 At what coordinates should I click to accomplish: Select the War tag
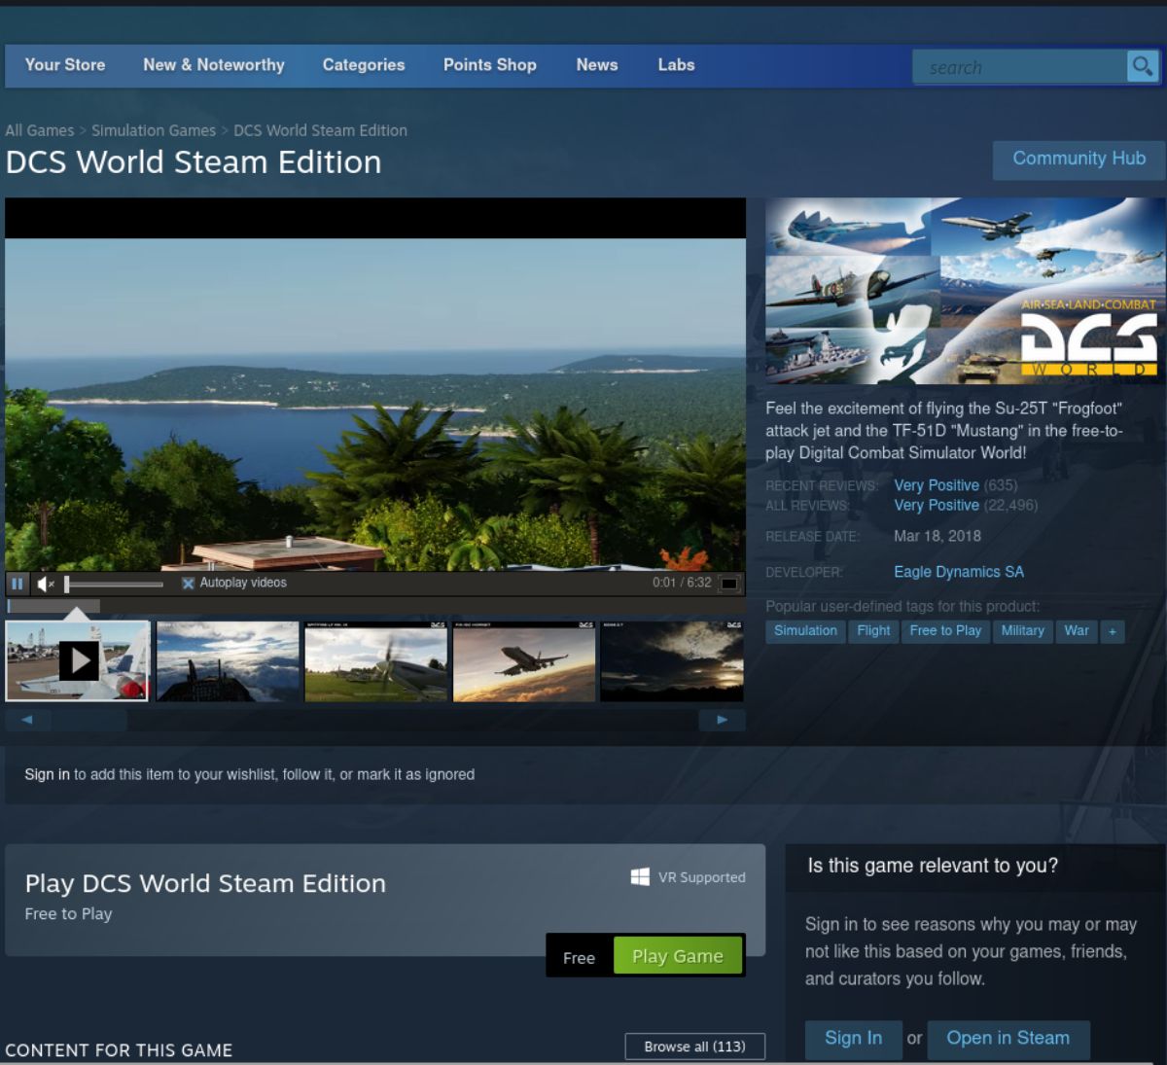[x=1077, y=631]
